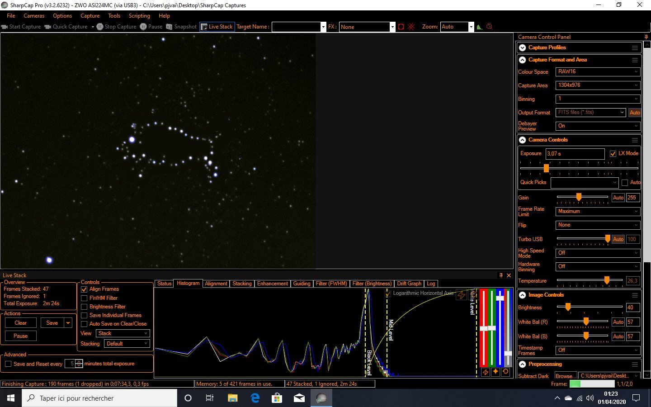Click the green histogram icon in toolbar
Viewport: 651px width, 407px height.
479,27
